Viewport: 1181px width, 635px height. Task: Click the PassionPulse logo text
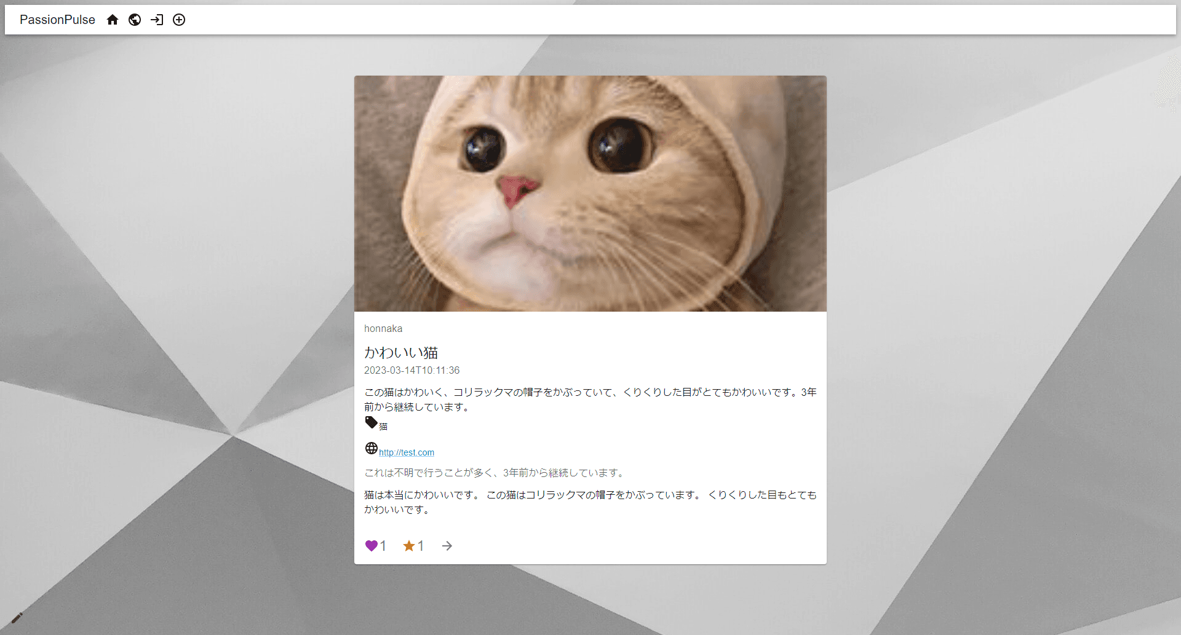click(57, 20)
